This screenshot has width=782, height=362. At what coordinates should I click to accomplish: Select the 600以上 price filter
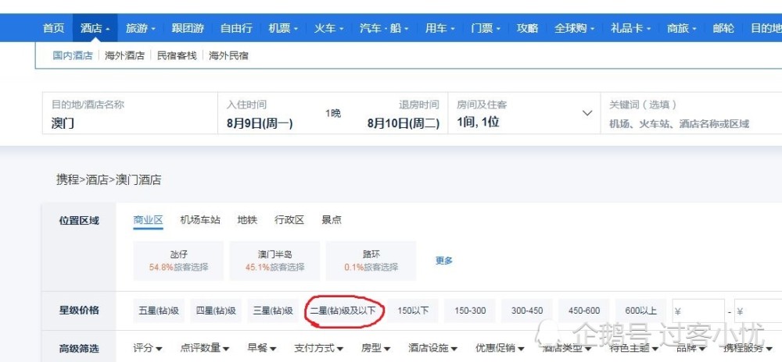[641, 311]
